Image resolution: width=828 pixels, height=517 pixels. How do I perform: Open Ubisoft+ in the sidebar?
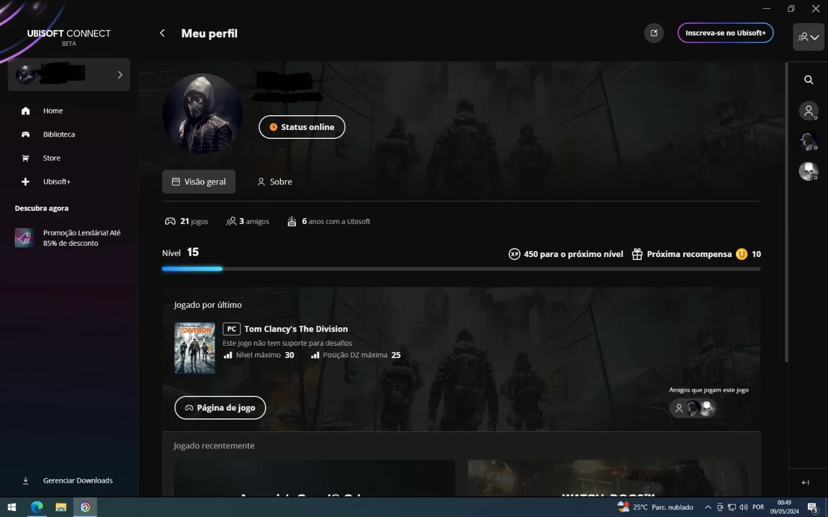56,181
